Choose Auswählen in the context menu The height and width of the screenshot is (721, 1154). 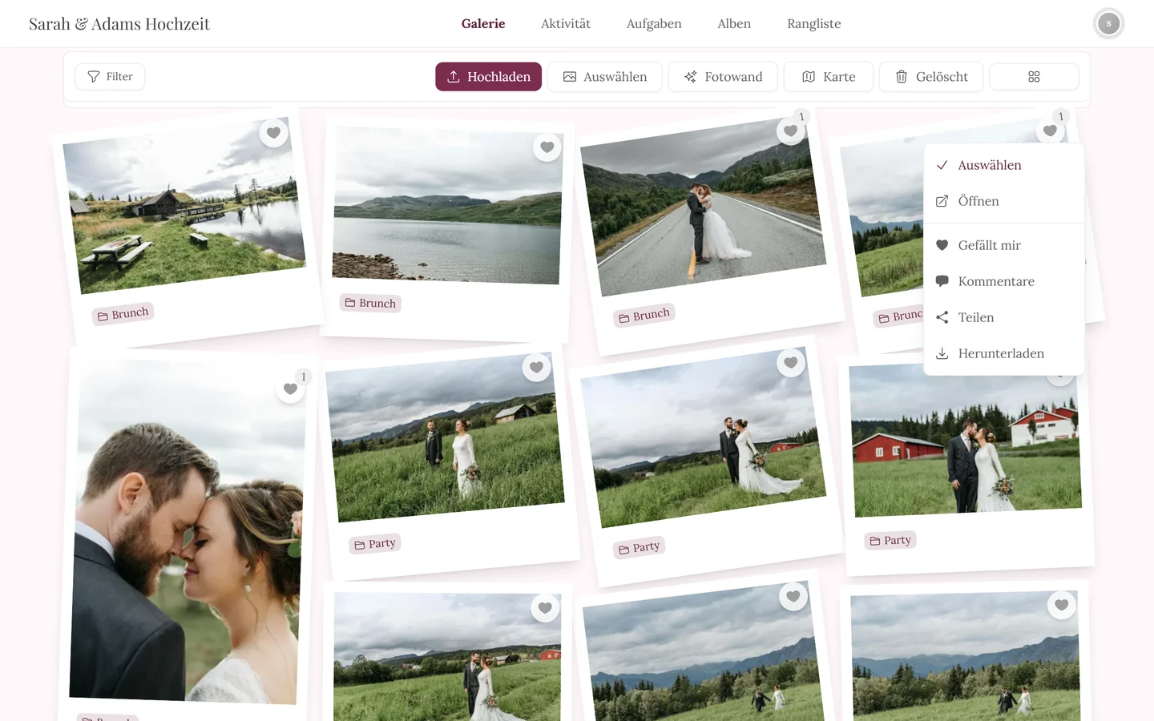click(1004, 165)
